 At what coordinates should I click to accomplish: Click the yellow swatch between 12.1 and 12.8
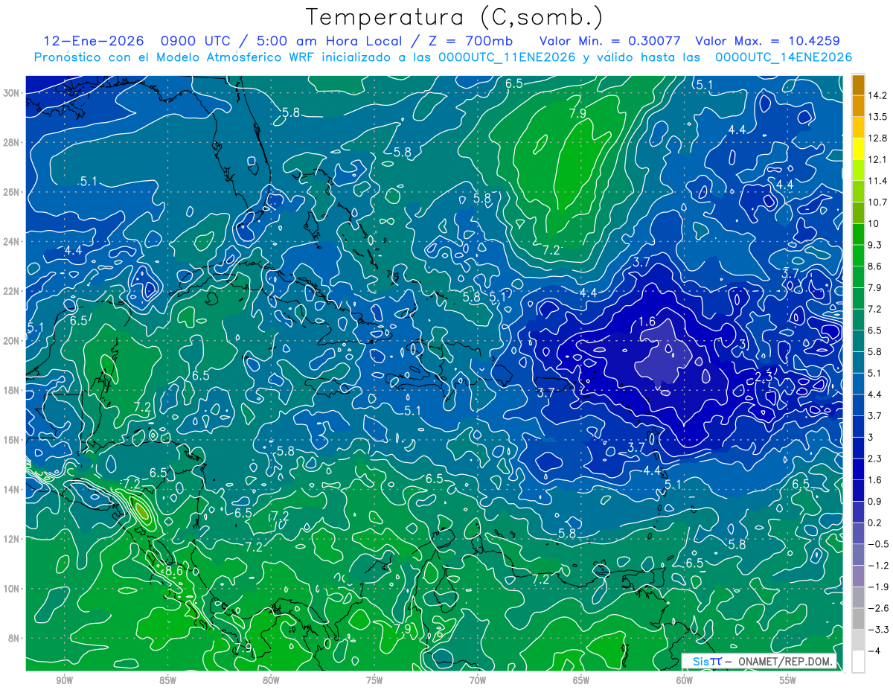858,149
